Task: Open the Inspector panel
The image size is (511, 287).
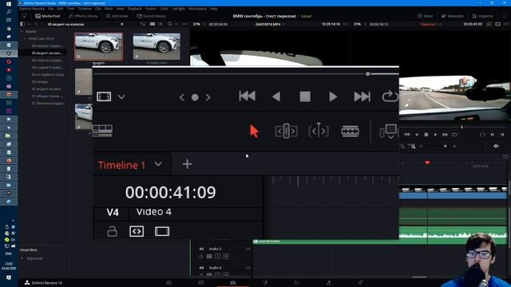Action: tap(482, 16)
